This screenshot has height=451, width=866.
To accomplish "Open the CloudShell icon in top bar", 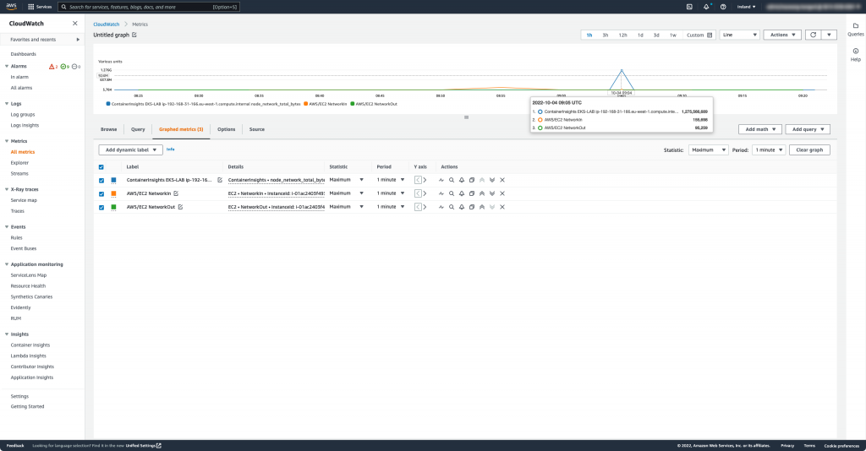I will (689, 7).
